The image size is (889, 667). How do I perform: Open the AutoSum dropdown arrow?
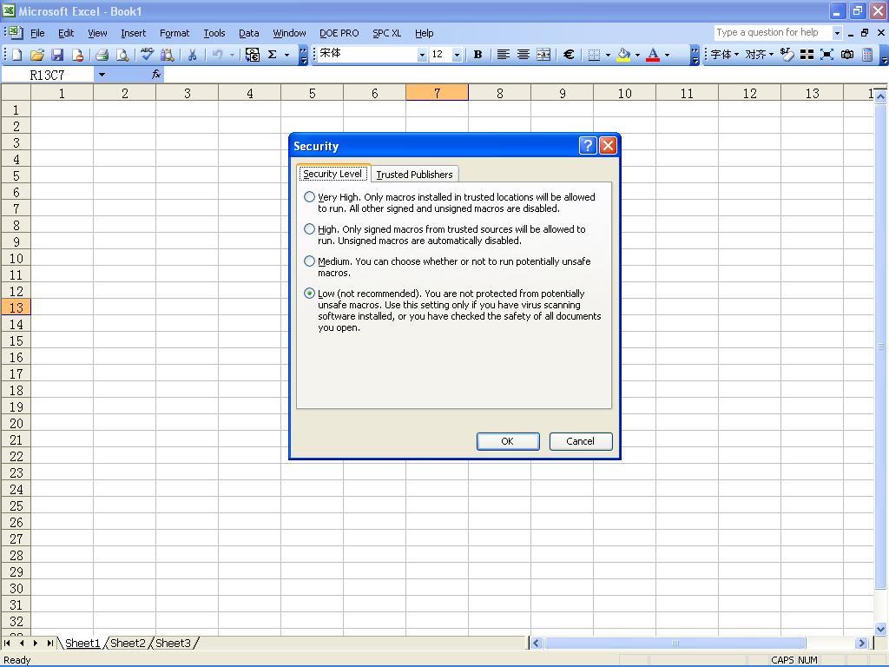[x=286, y=55]
